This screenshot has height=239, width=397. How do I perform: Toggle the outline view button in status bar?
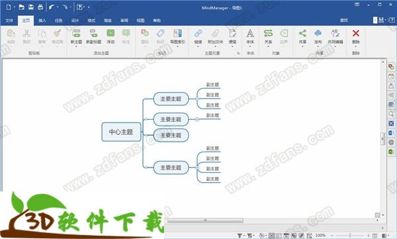click(x=279, y=236)
